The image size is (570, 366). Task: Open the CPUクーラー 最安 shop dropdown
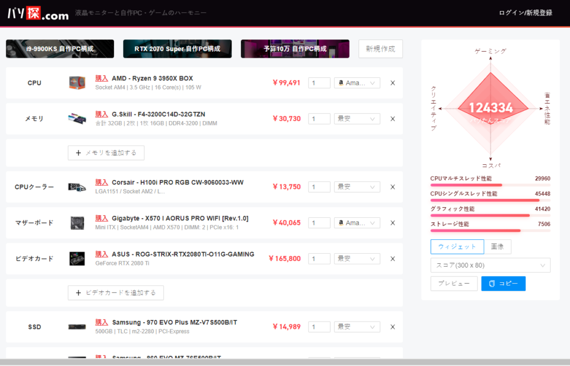(x=357, y=187)
